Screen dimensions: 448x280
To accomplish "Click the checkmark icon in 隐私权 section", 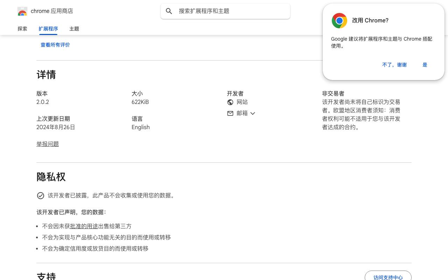I will [x=41, y=196].
